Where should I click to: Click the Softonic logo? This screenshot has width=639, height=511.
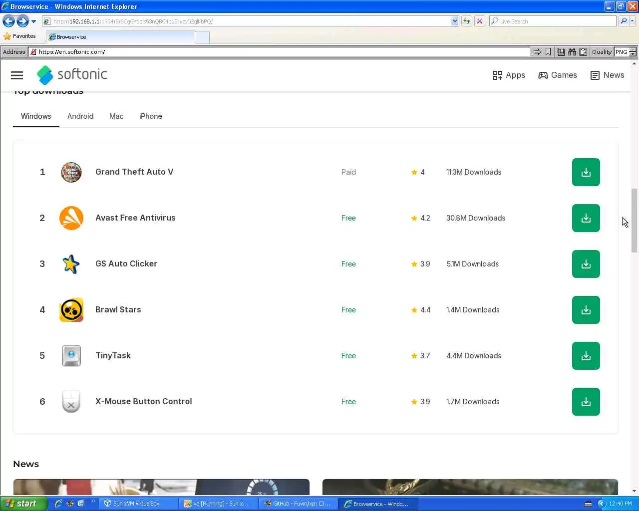tap(72, 75)
